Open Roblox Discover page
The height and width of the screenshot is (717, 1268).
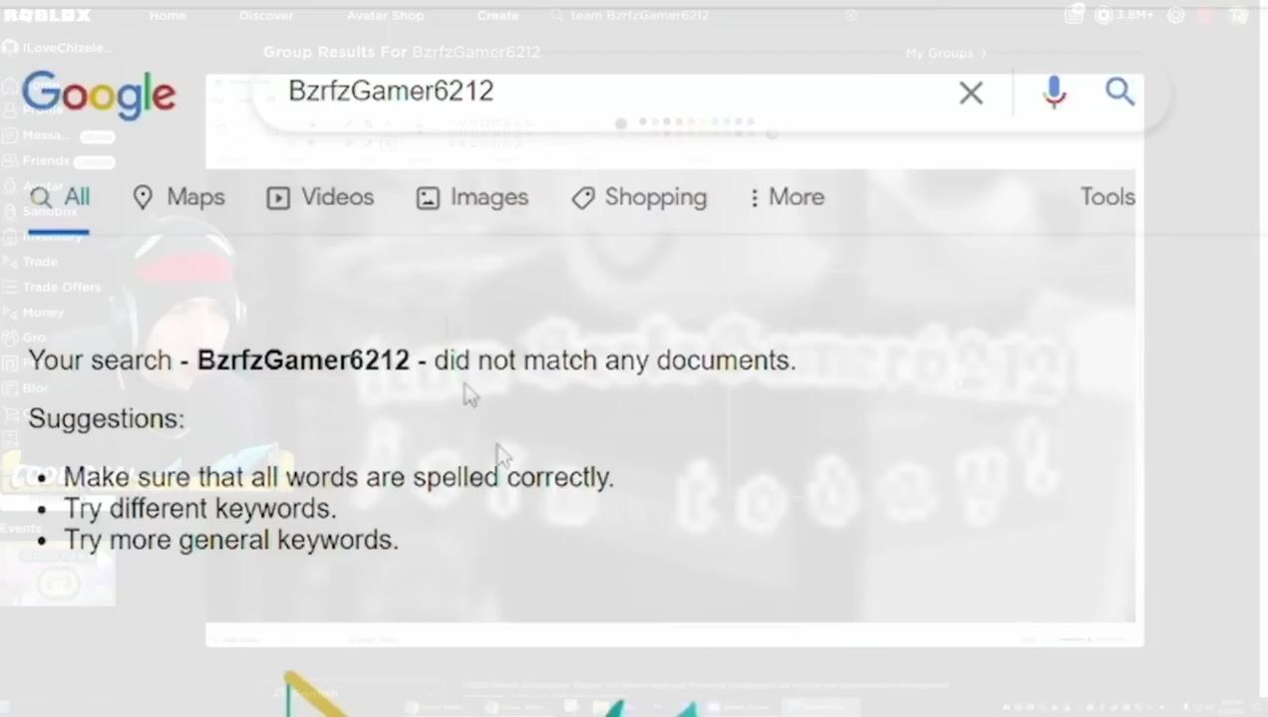(x=266, y=15)
